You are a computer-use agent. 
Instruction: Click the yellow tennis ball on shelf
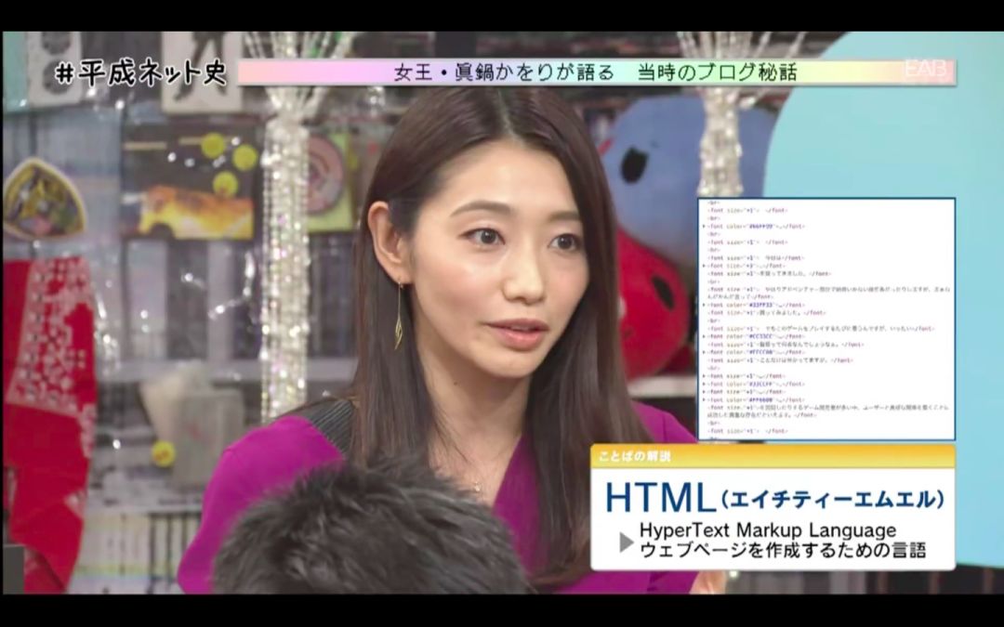click(164, 453)
